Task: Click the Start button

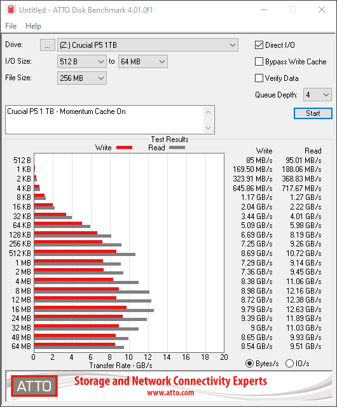Action: click(313, 113)
